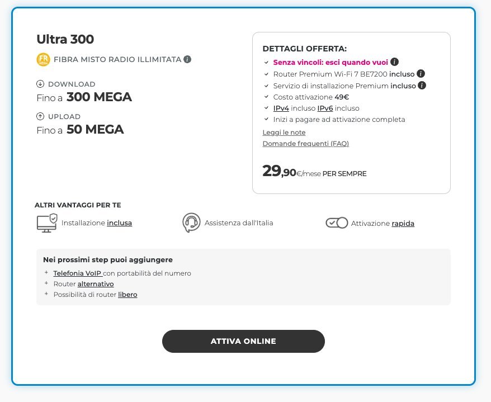Click the rapid activation toggle icon

point(337,223)
